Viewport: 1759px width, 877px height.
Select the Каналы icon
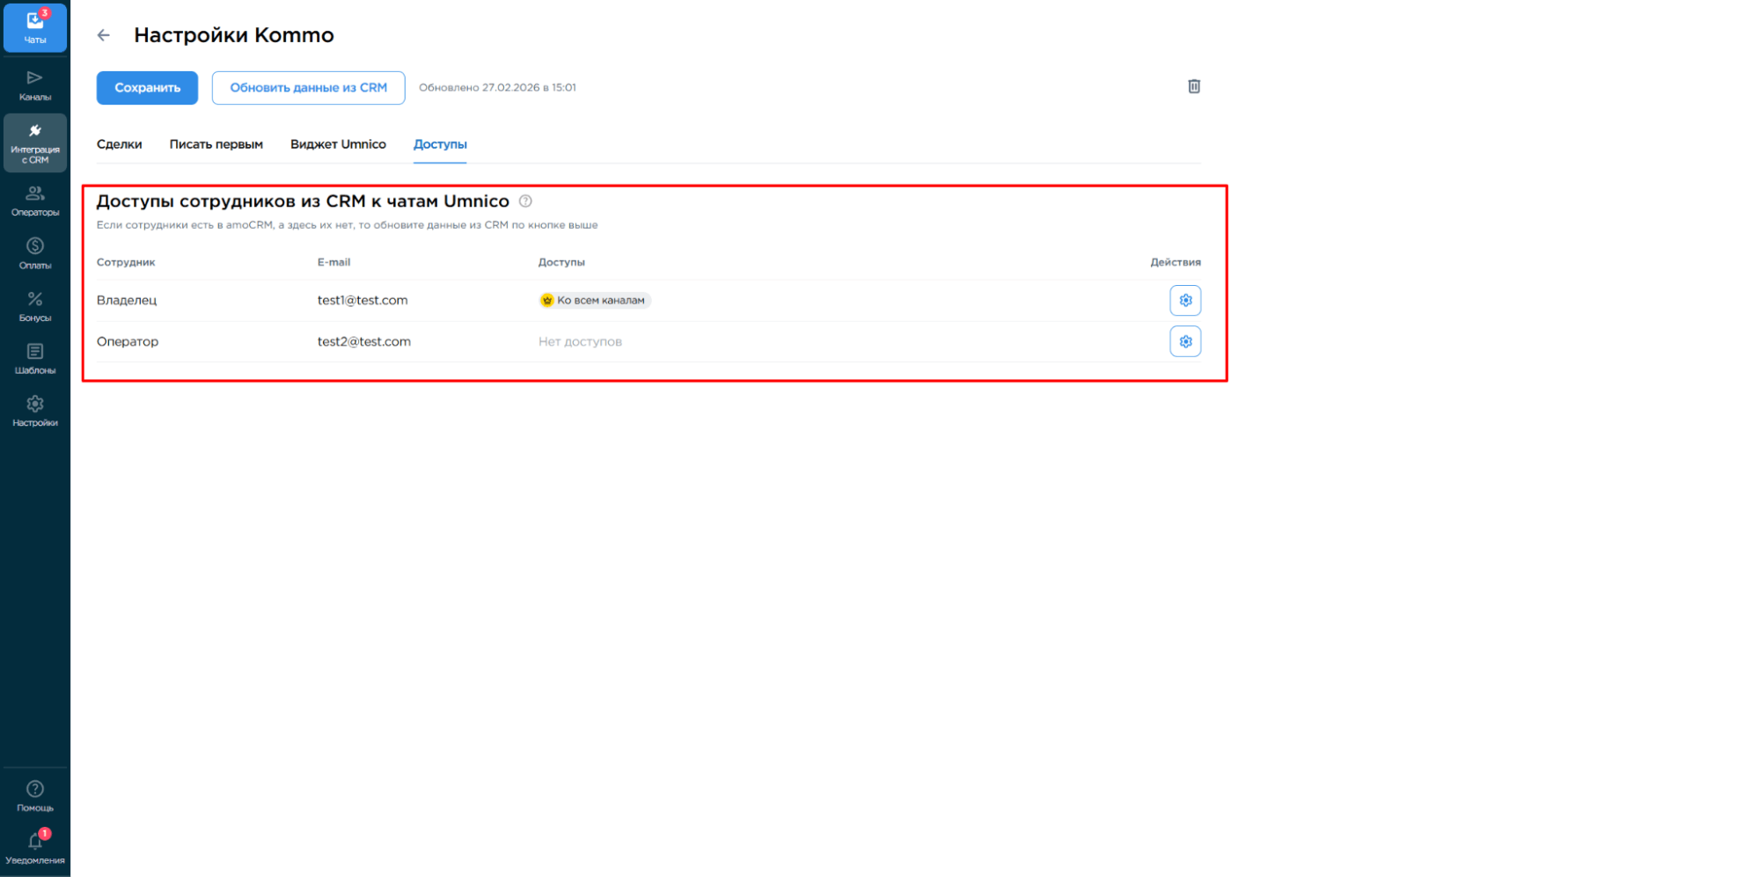click(35, 84)
